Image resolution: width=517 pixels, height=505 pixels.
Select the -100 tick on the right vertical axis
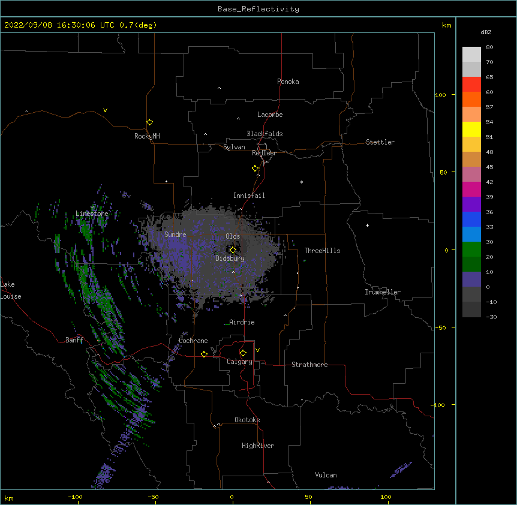point(438,405)
